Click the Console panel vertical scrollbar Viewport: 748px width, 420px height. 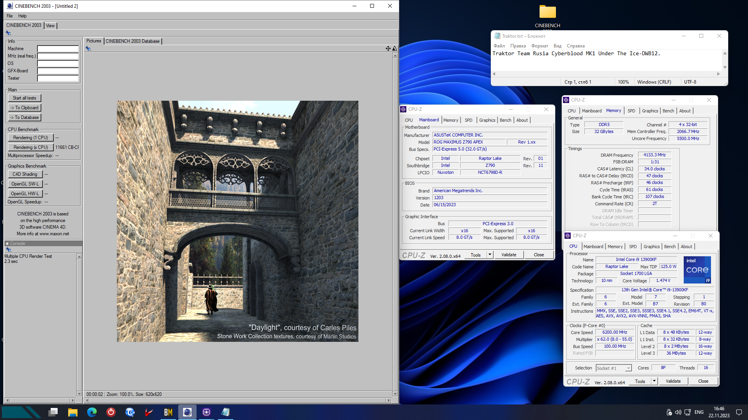pyautogui.click(x=79, y=325)
